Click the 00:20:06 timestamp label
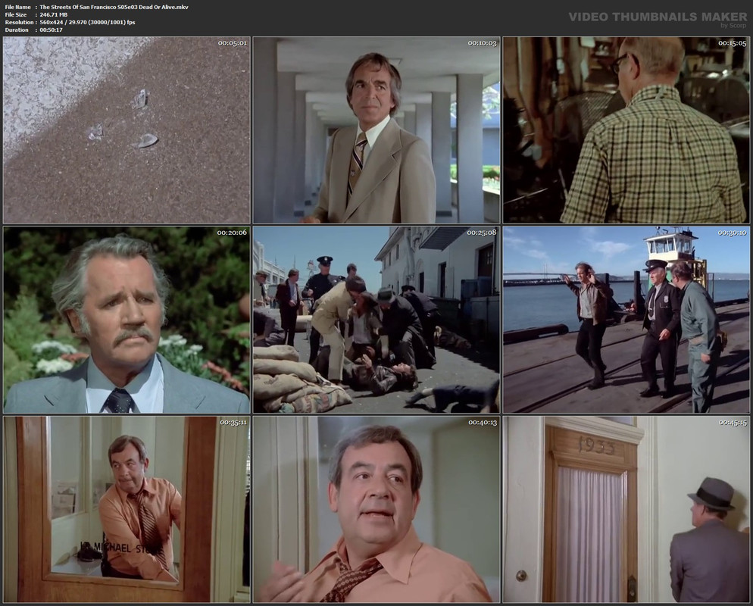The width and height of the screenshot is (753, 606). pyautogui.click(x=232, y=233)
